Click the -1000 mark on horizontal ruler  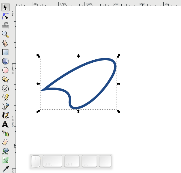(141, 4)
